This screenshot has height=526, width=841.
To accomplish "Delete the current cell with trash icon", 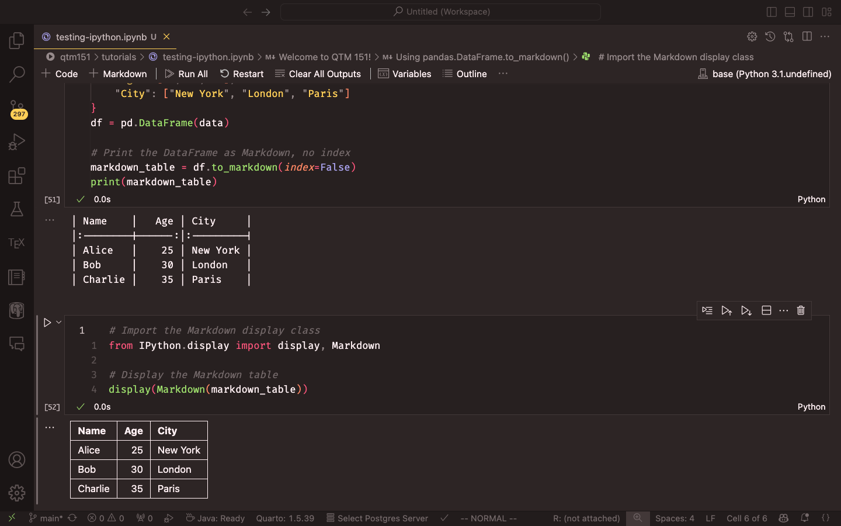I will [801, 310].
